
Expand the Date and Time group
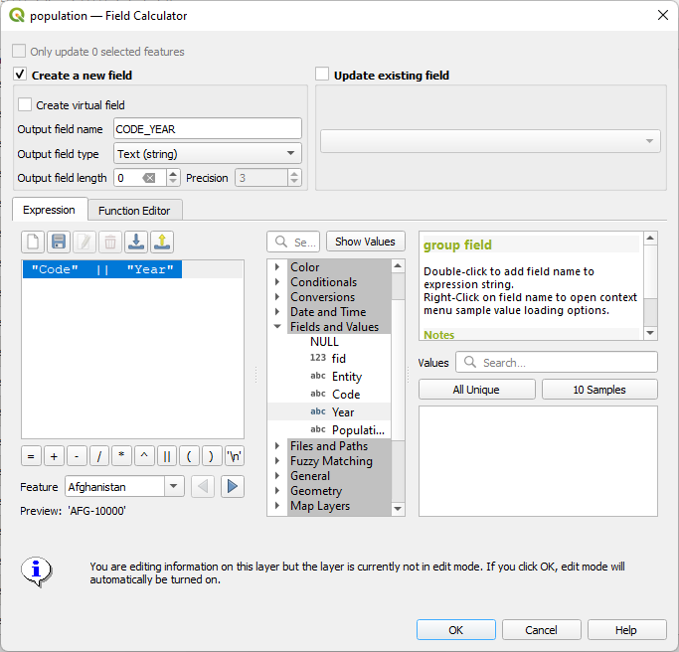[x=277, y=312]
